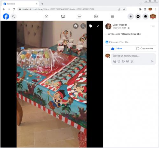Viewport: 159px width, 148px height.
Task: Toggle browser side panel
Action: coord(145,9)
